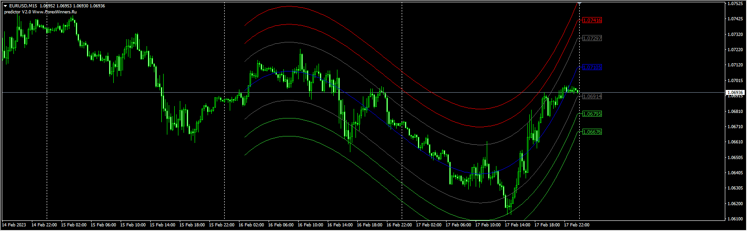Screen dimensions: 747x231
Task: Select the green 1.06795 price label
Action: pyautogui.click(x=592, y=114)
